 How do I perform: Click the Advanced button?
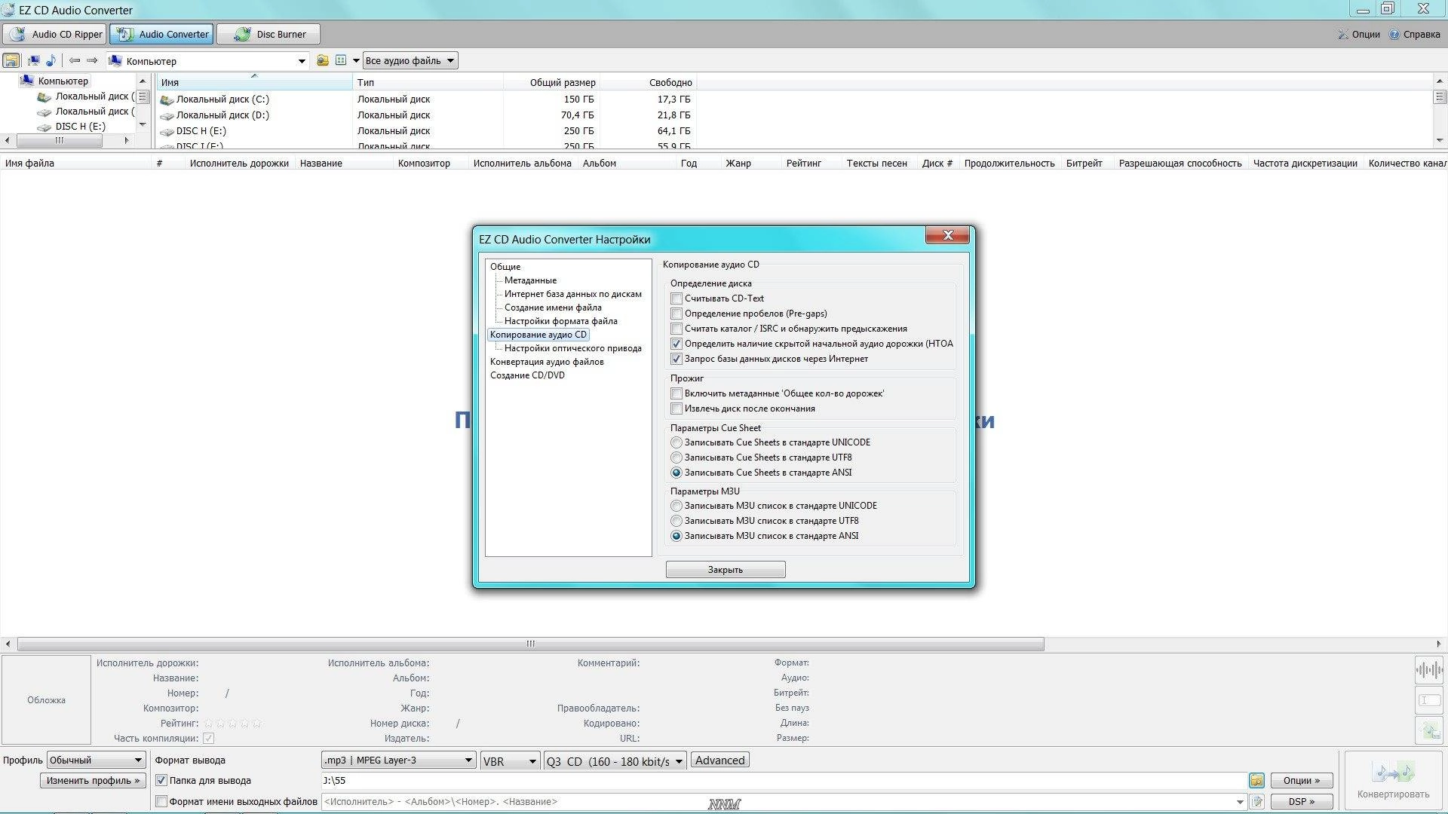(720, 760)
